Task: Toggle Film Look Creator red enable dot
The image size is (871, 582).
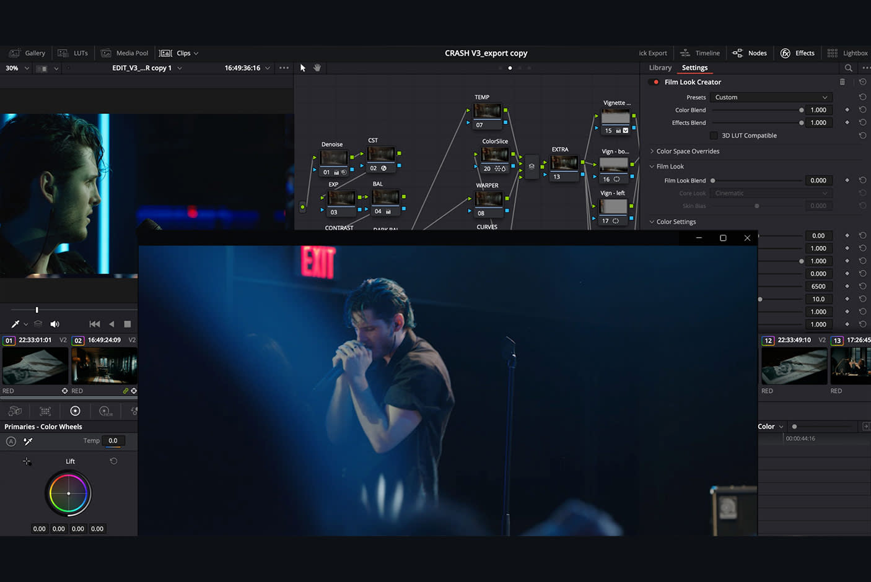Action: (656, 82)
